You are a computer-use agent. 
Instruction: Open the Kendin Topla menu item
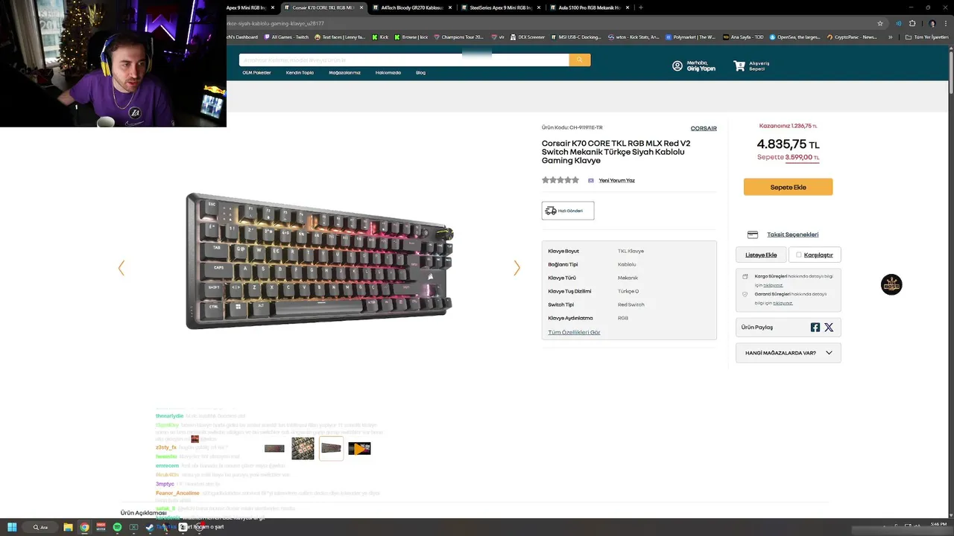300,73
